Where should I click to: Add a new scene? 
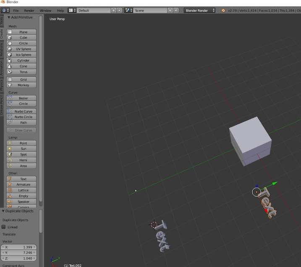[170, 10]
